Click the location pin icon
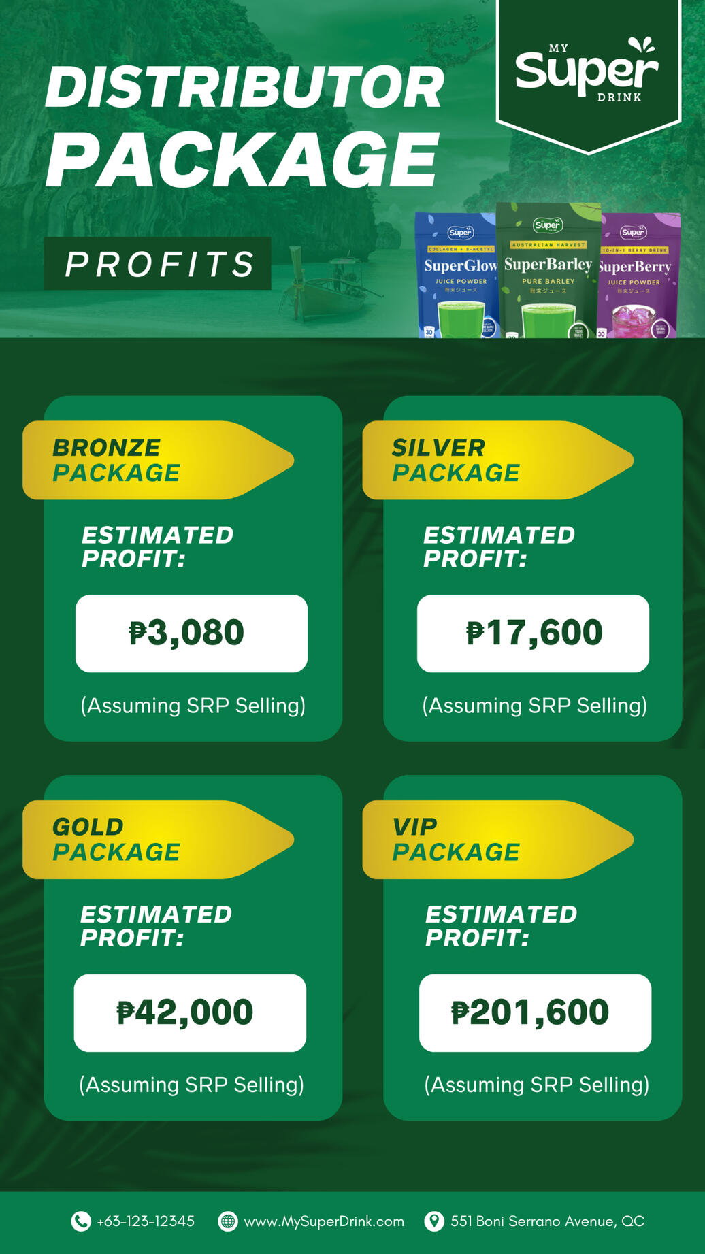Image resolution: width=705 pixels, height=1254 pixels. (433, 1221)
